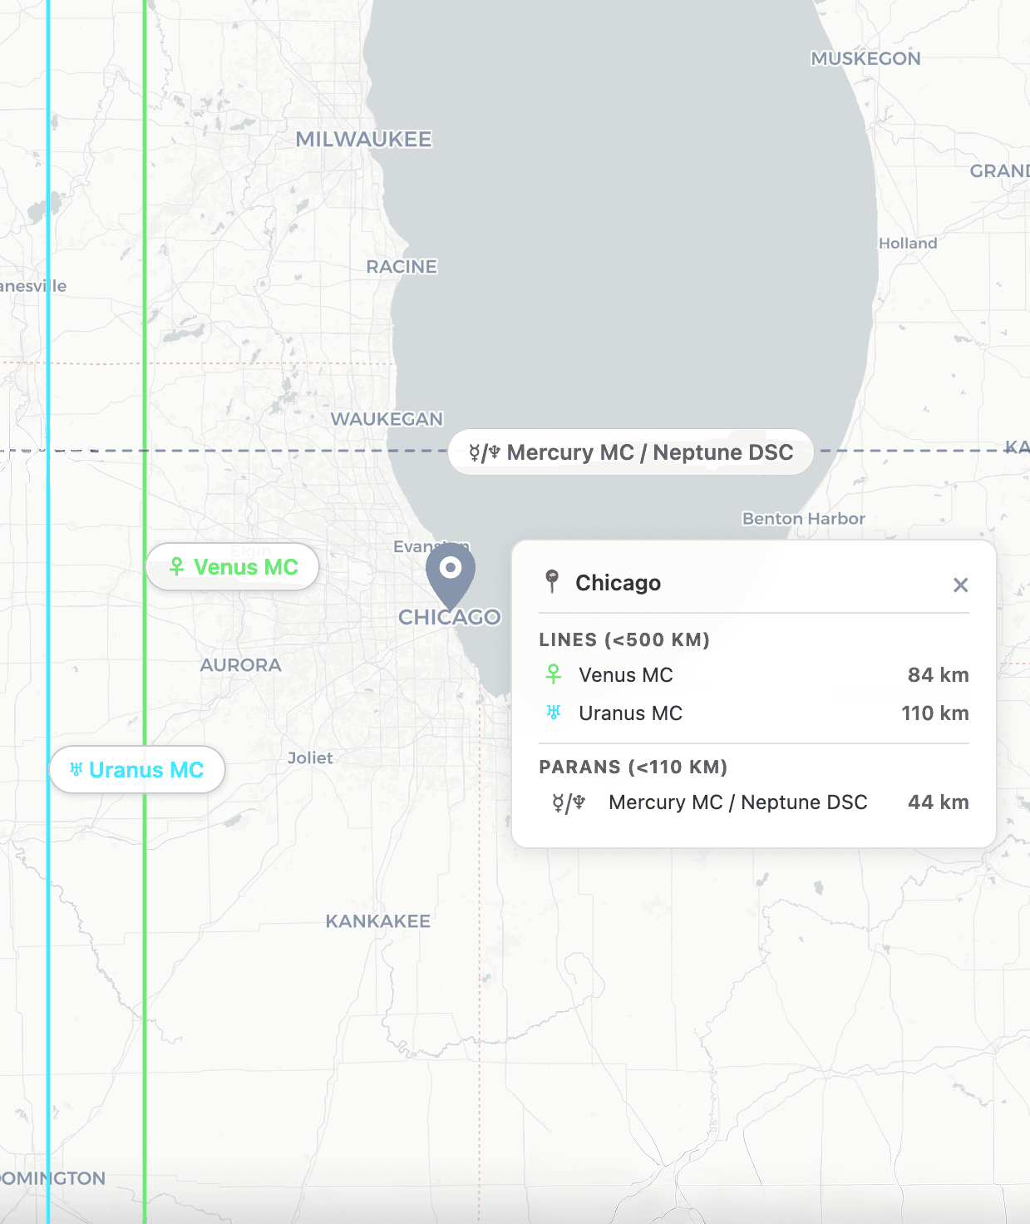Image resolution: width=1030 pixels, height=1224 pixels.
Task: Click the Mercury/Neptune glyph in the paran map label
Action: pyautogui.click(x=485, y=452)
